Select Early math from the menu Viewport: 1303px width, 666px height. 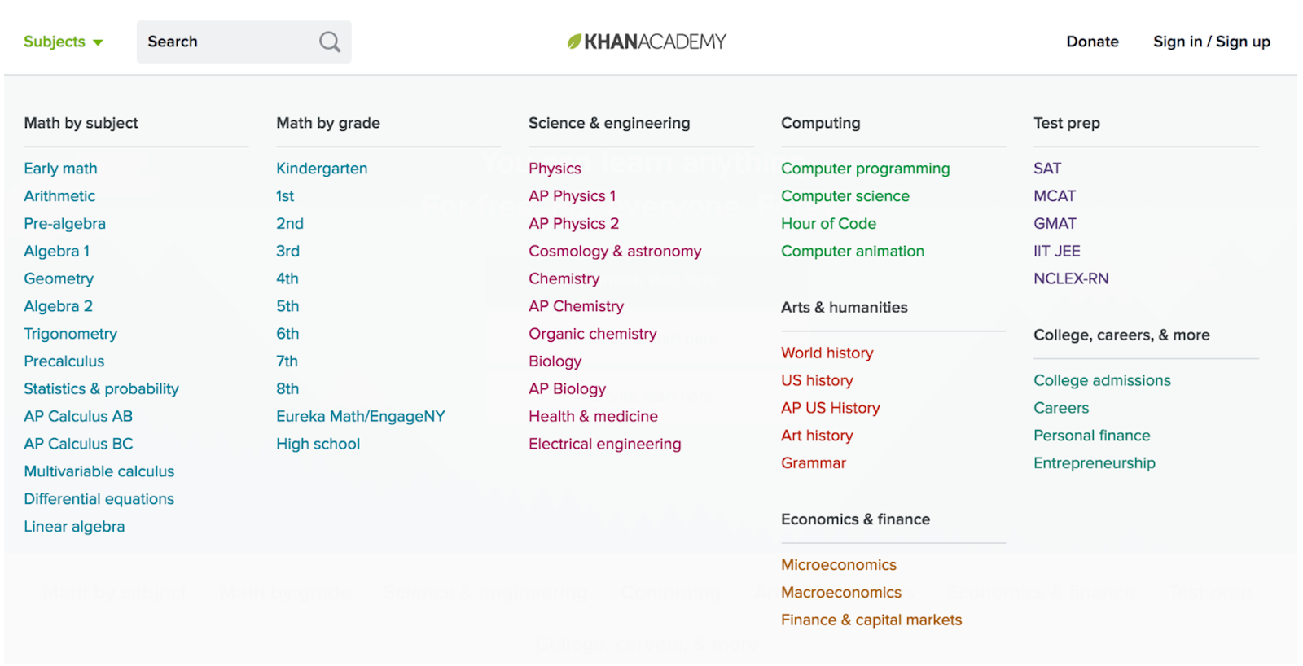[x=60, y=169]
